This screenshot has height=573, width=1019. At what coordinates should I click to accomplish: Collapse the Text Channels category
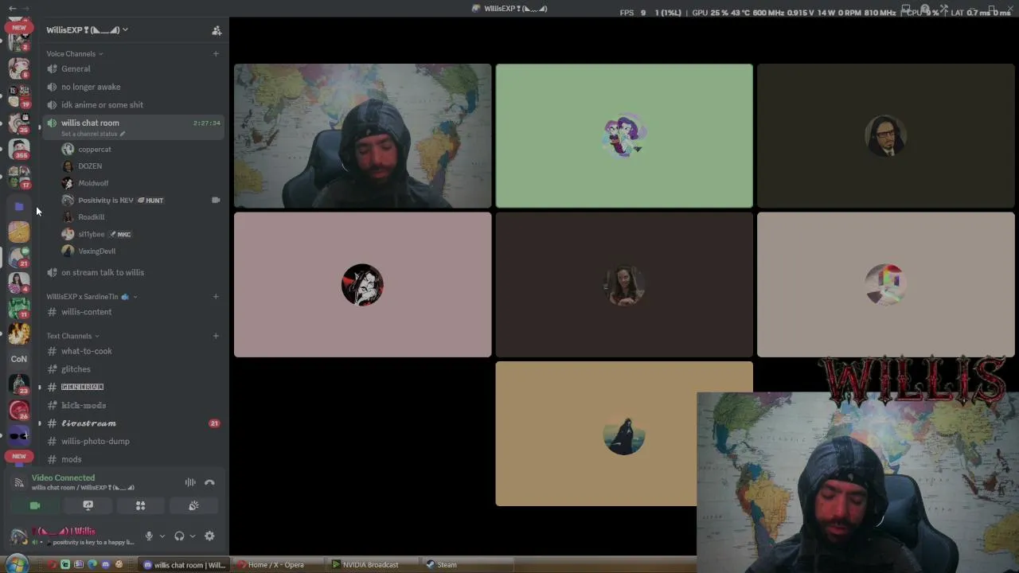[73, 336]
